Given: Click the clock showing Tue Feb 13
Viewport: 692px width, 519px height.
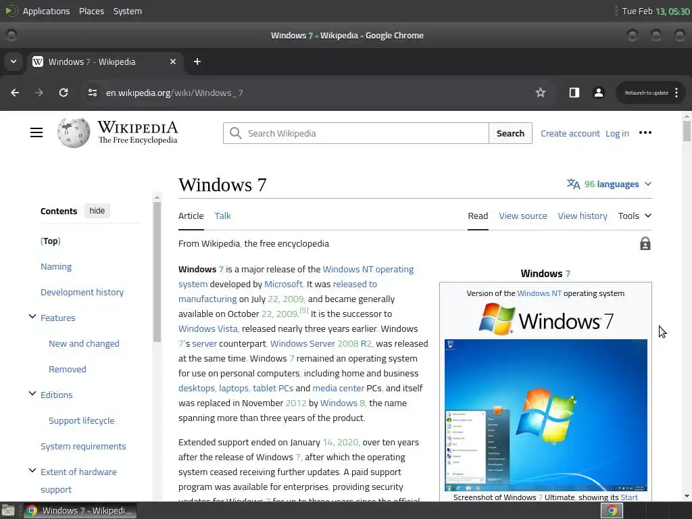Looking at the screenshot, I should point(656,11).
